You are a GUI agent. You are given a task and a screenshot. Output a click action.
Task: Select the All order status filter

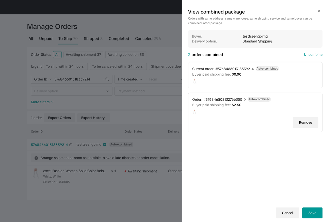tap(57, 55)
